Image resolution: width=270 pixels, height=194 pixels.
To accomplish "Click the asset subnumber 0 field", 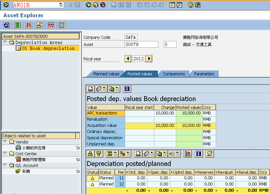I will pos(170,44).
